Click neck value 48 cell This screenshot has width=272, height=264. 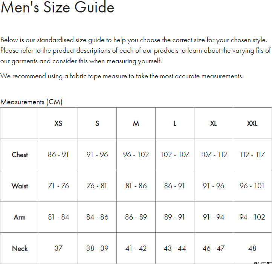pyautogui.click(x=252, y=249)
